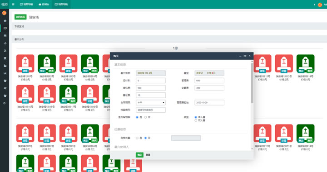This screenshot has width=327, height=172.
Task: Choose 单人墓 tomb type radio
Action: click(x=196, y=117)
